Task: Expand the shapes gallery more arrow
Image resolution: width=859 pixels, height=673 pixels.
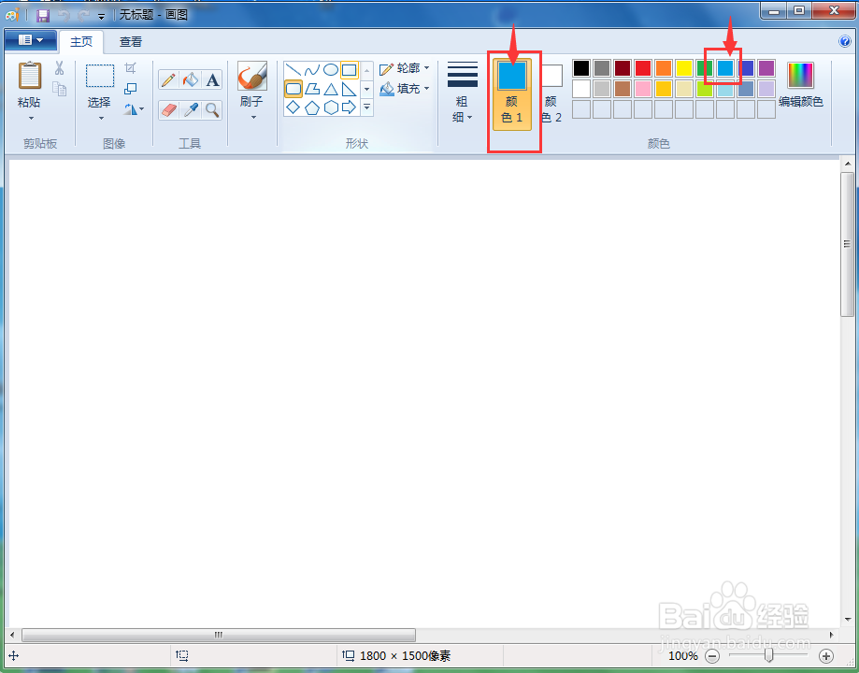Action: click(x=367, y=107)
